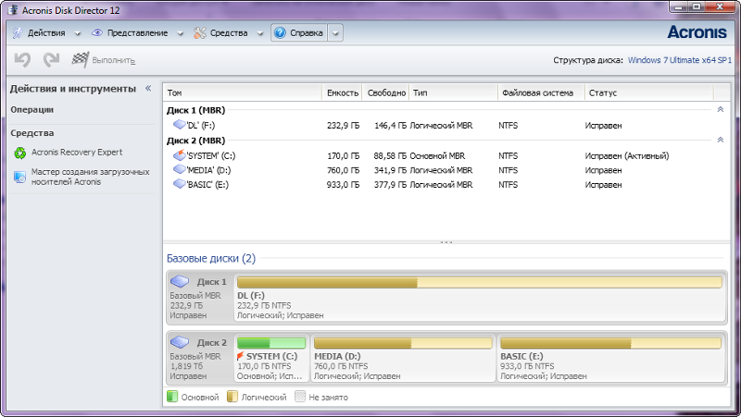Sort by the Свободно column header
Image resolution: width=741 pixels, height=417 pixels.
[385, 93]
